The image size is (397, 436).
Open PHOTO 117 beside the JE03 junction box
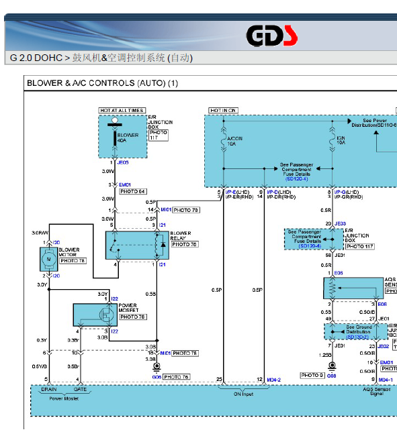359,246
